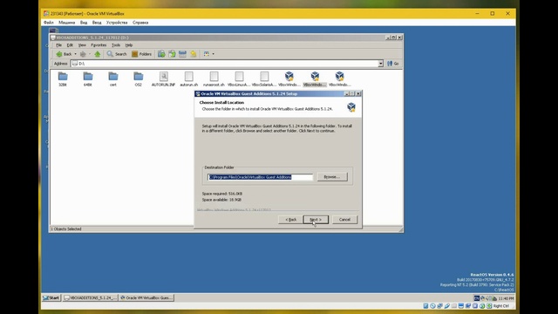The image size is (558, 314).
Task: Open the Устройства menu
Action: [117, 23]
